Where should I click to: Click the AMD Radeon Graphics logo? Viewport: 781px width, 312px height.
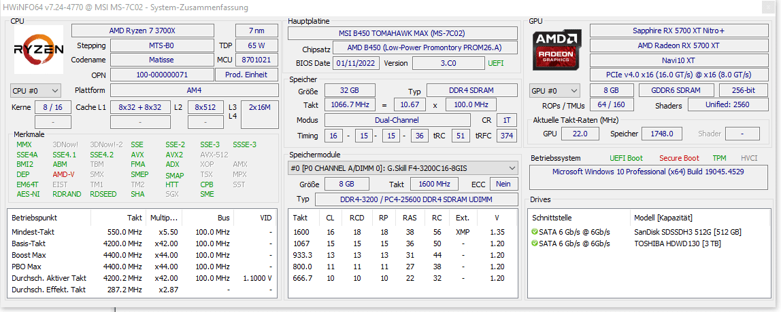click(557, 50)
